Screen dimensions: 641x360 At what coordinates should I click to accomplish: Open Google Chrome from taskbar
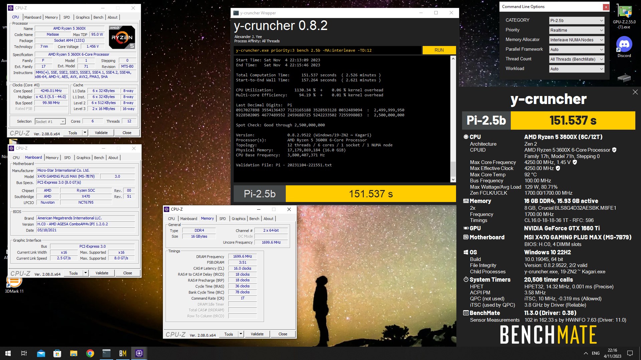pyautogui.click(x=90, y=353)
